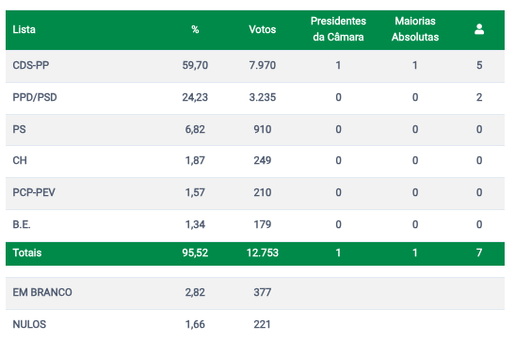Click the 59,70 percentage cell
Image resolution: width=515 pixels, height=342 pixels.
(x=195, y=65)
